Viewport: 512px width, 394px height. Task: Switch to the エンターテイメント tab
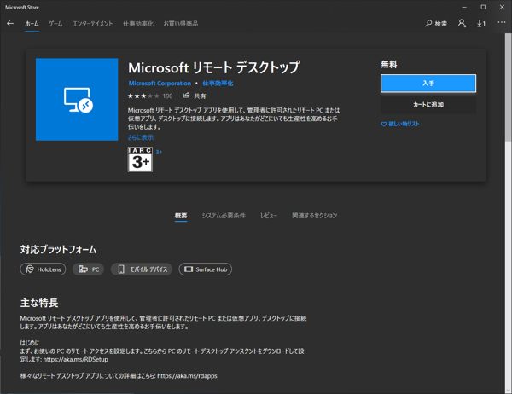click(x=93, y=24)
